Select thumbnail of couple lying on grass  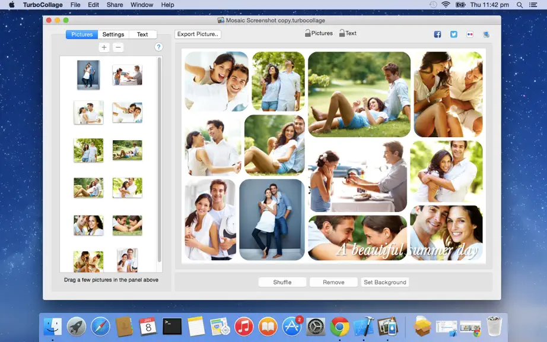point(128,150)
